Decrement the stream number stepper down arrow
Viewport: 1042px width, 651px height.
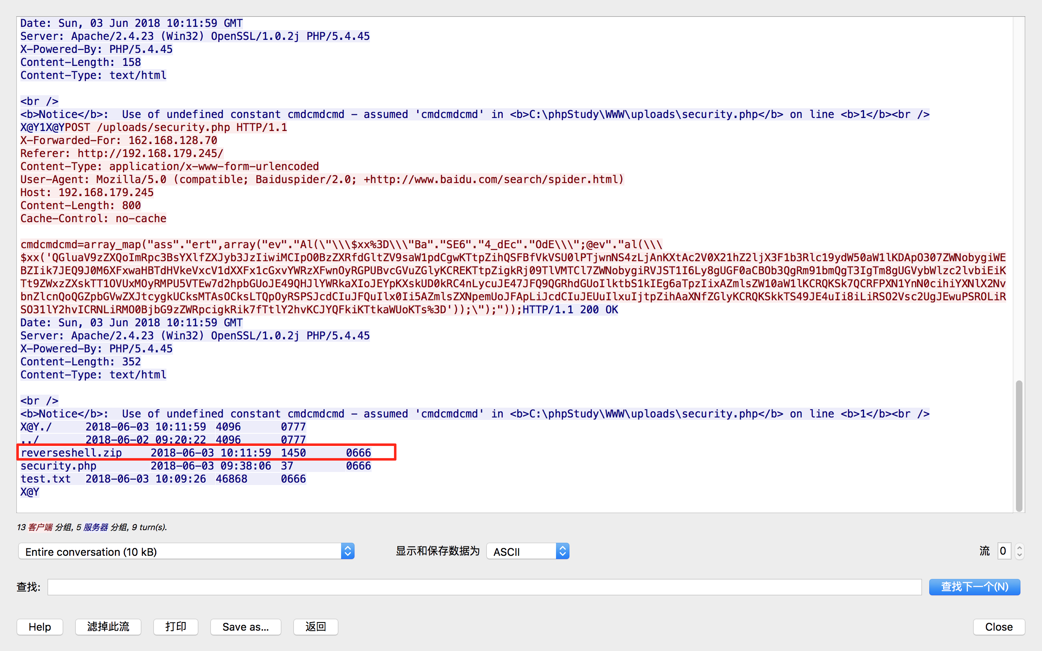[x=1019, y=555]
